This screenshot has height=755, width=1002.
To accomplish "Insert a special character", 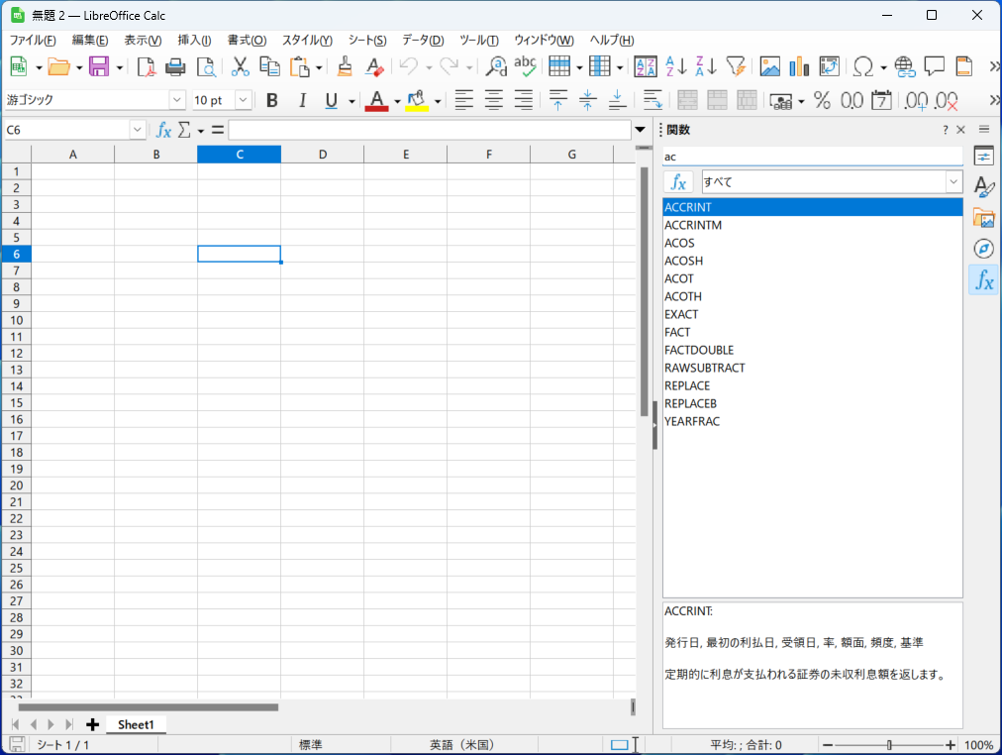I will pyautogui.click(x=863, y=66).
